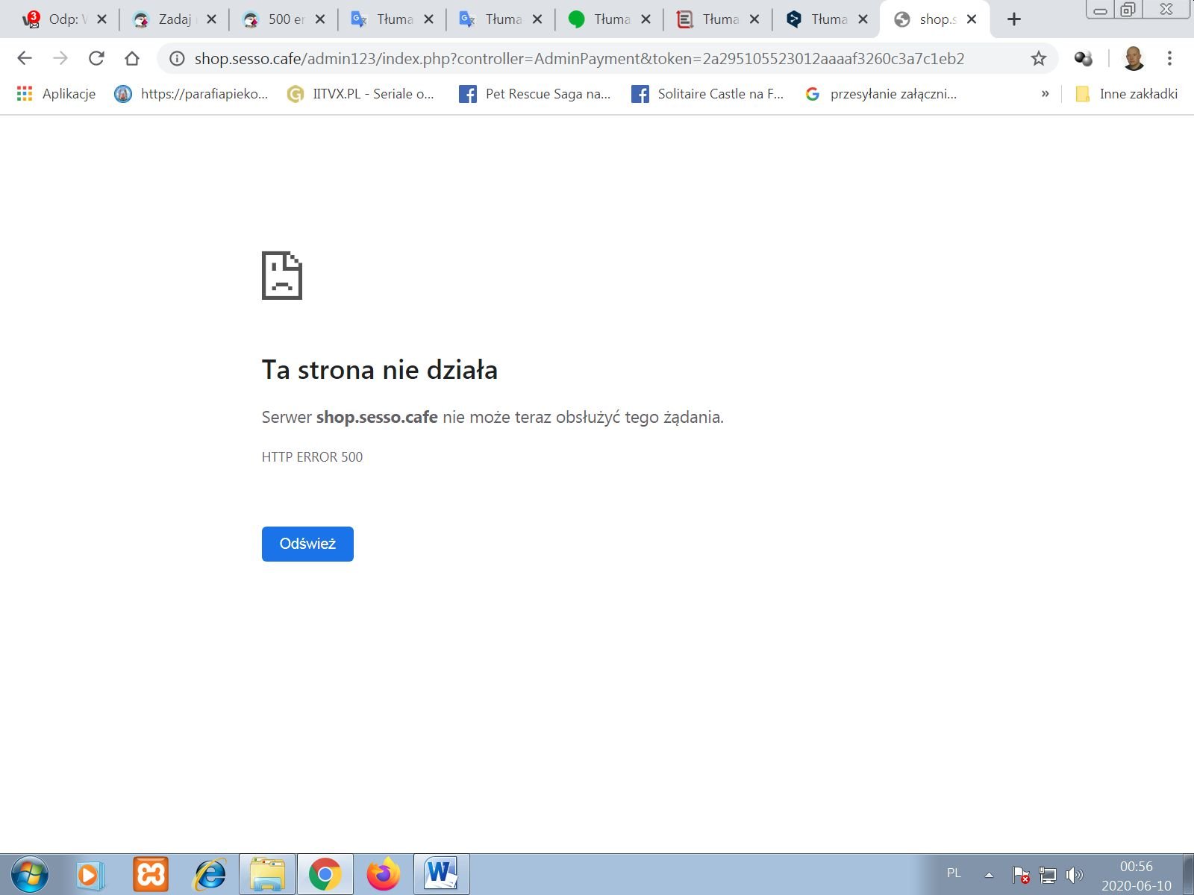Screen dimensions: 1194x895
Task: Click the PL language indicator
Action: (x=954, y=873)
